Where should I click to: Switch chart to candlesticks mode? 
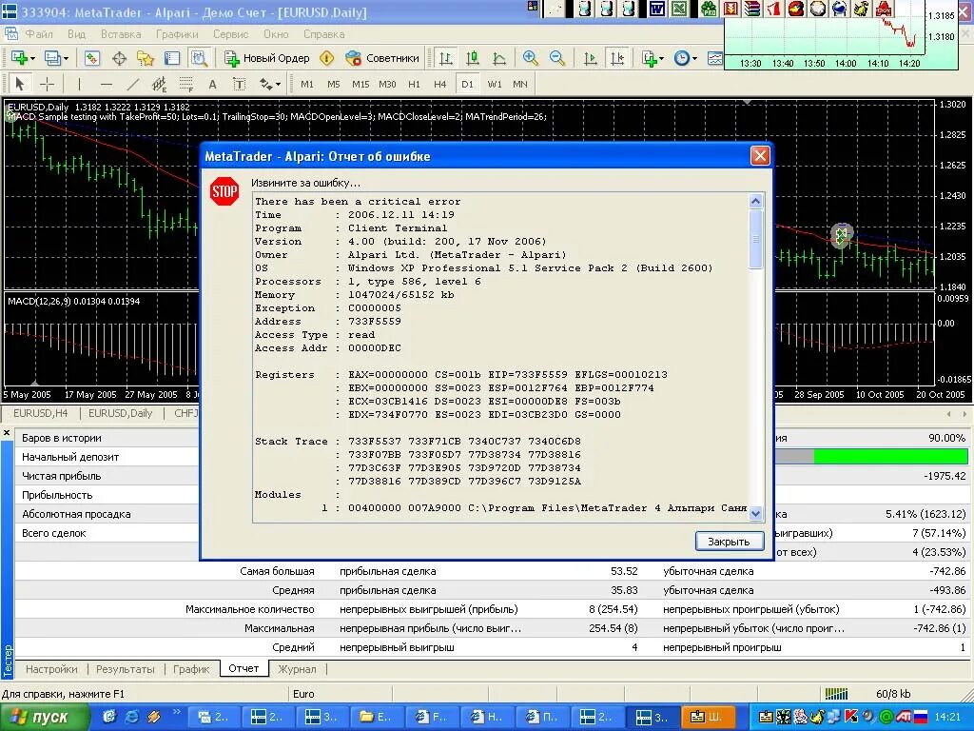click(x=473, y=58)
